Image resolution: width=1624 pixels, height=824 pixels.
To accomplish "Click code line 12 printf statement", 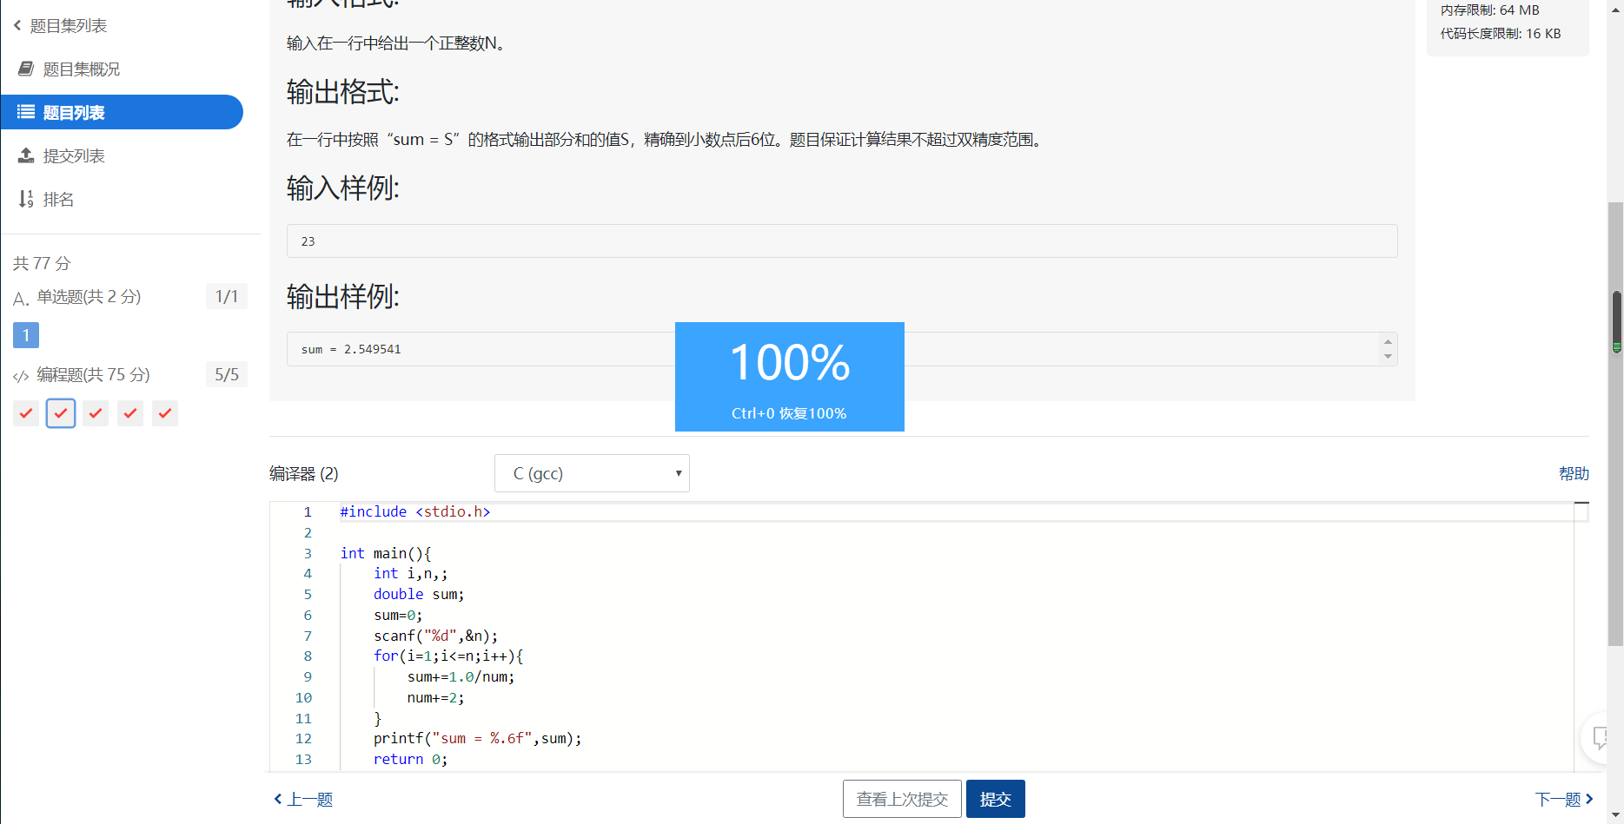I will (x=477, y=738).
